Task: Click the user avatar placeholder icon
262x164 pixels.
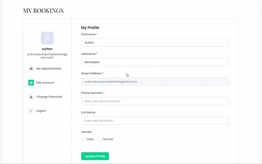Action: point(47,38)
